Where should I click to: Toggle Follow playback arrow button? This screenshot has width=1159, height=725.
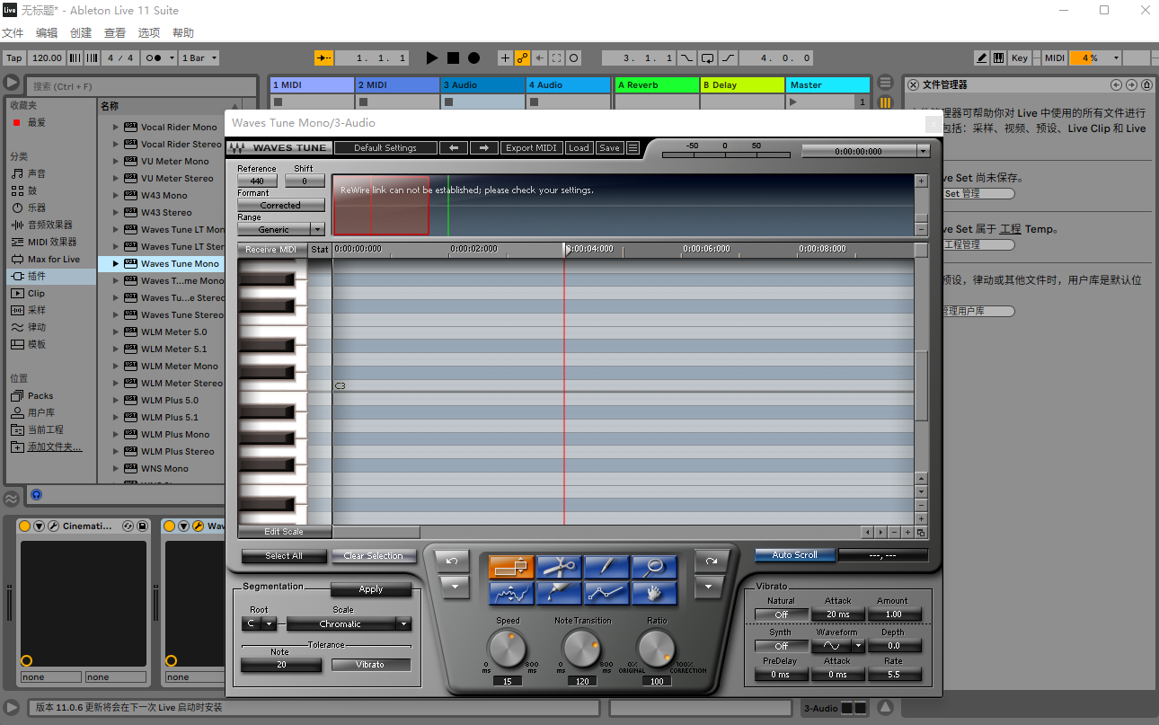point(323,57)
